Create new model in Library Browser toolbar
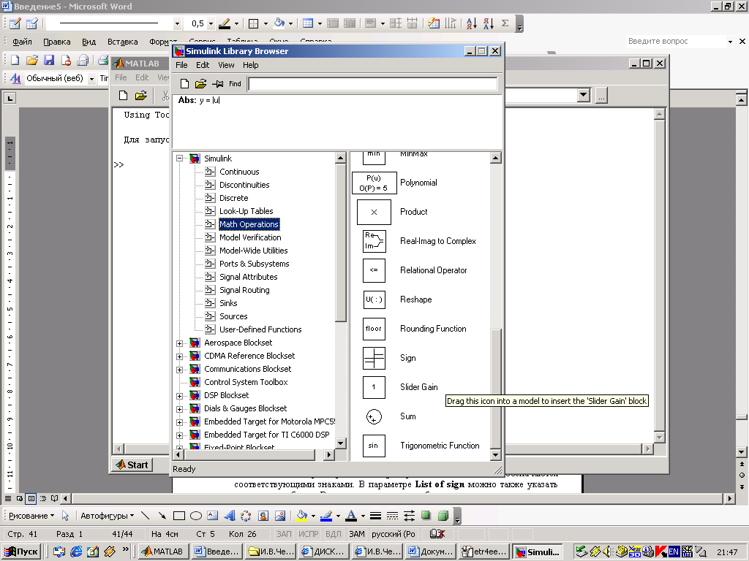Viewport: 749px width, 561px height. click(x=184, y=84)
